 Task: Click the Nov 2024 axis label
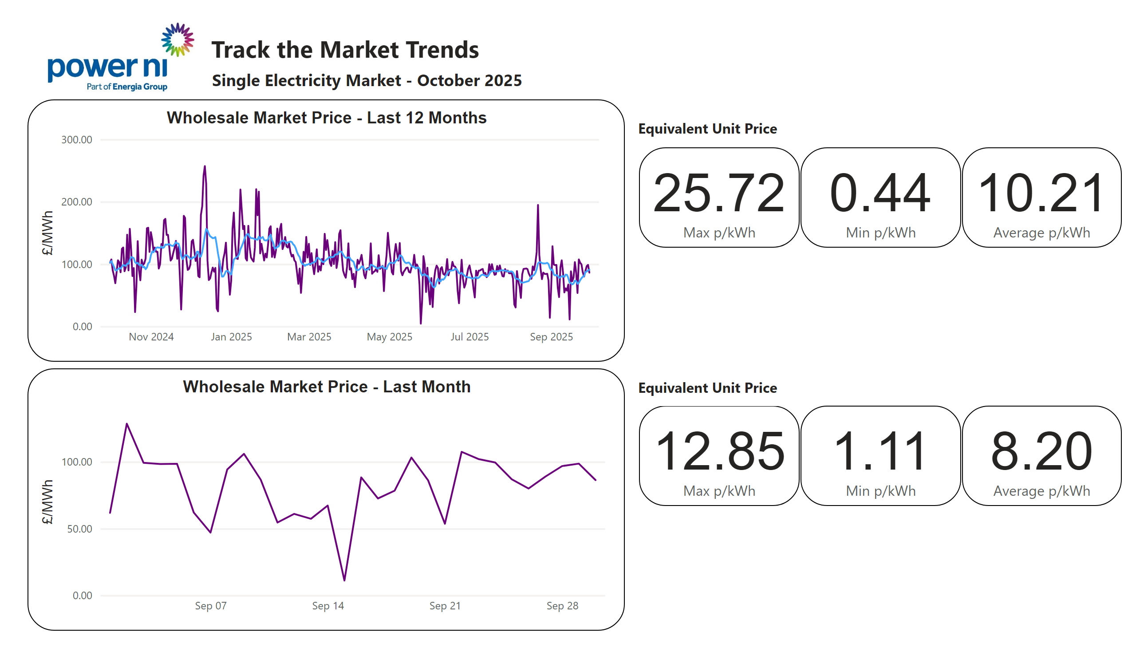point(151,337)
